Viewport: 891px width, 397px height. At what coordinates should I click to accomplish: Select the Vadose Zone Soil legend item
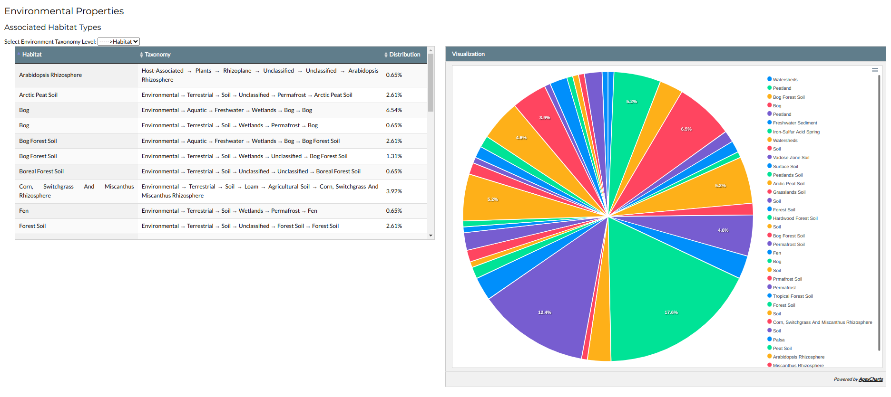tap(791, 158)
